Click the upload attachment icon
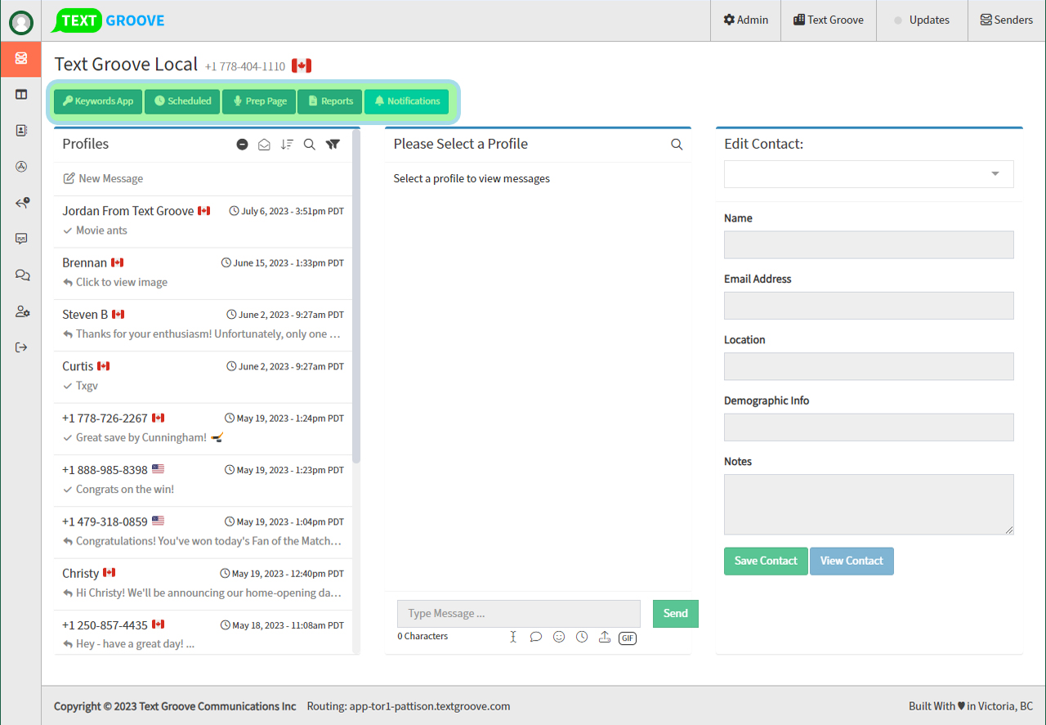 (x=605, y=637)
